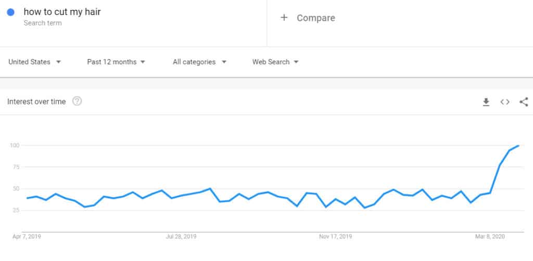Download the Interest over time data
The width and height of the screenshot is (533, 261).
coord(486,102)
